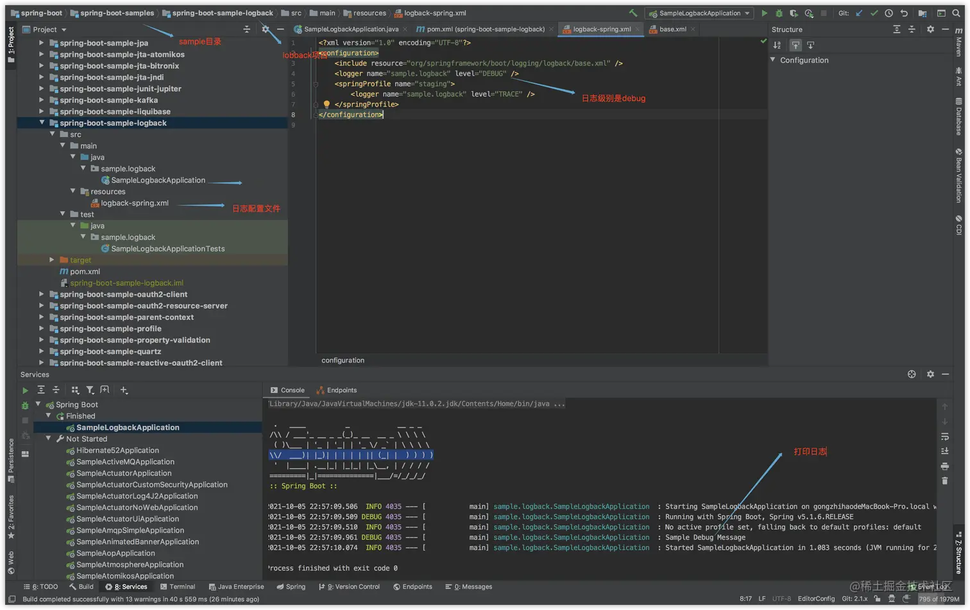Open the Endpoints tab in Services

coord(337,390)
